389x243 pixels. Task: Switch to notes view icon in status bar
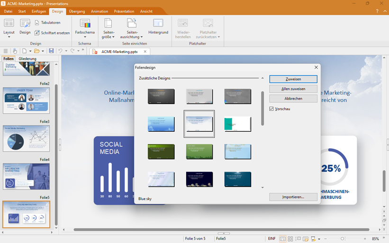306,239
